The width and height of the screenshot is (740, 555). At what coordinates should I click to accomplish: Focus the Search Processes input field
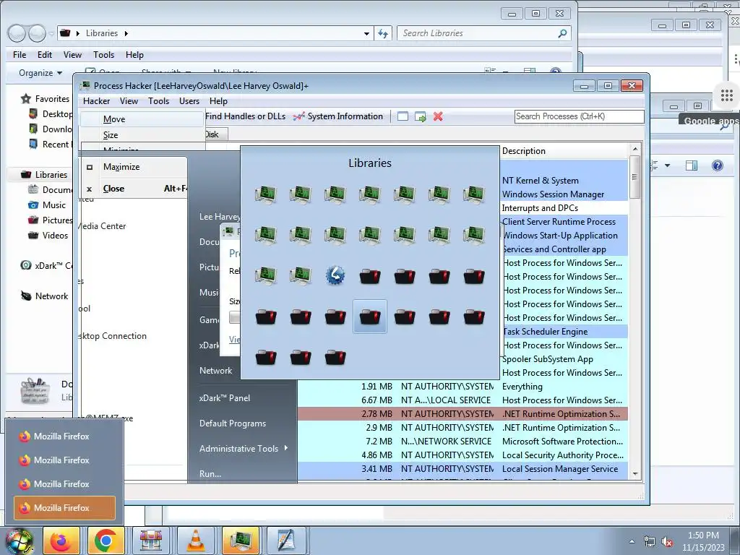579,116
